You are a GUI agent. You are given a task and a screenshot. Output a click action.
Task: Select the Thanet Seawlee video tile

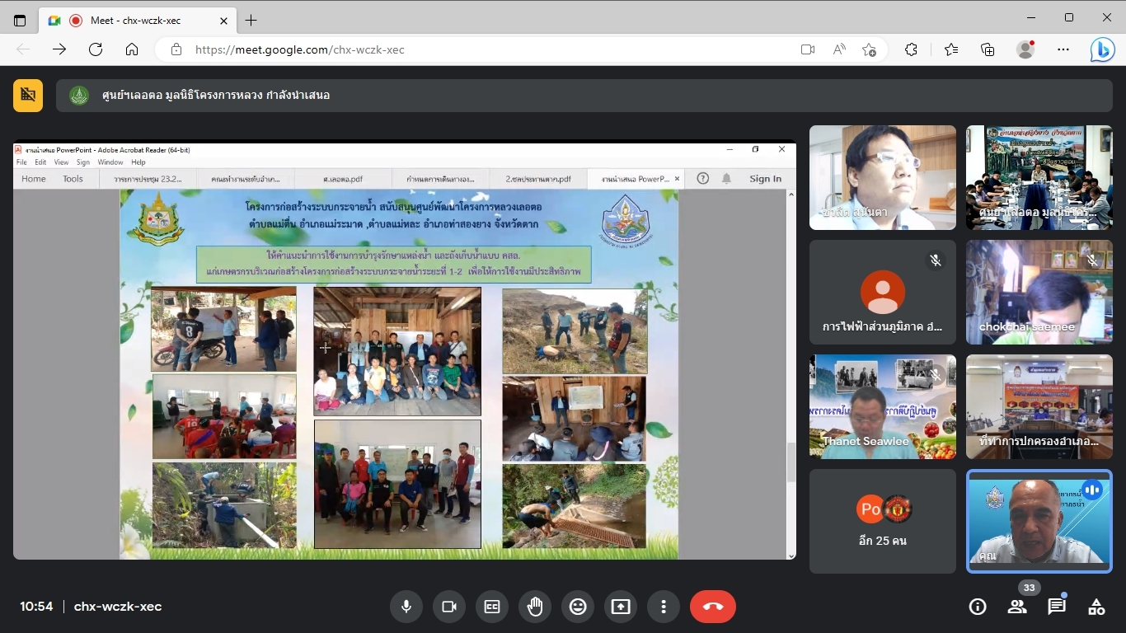click(x=883, y=406)
